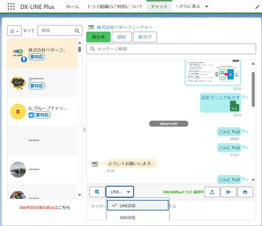Click the upload file icon button

click(x=212, y=192)
